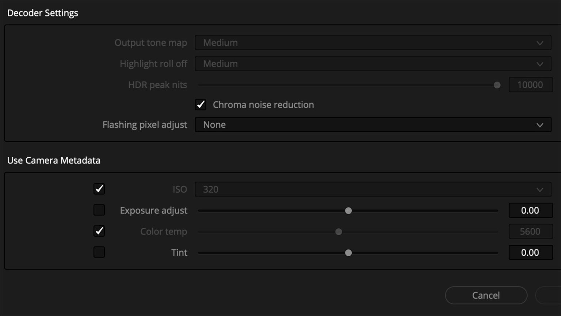Image resolution: width=561 pixels, height=316 pixels.
Task: Click the Use Camera Metadata section heading
Action: 54,160
